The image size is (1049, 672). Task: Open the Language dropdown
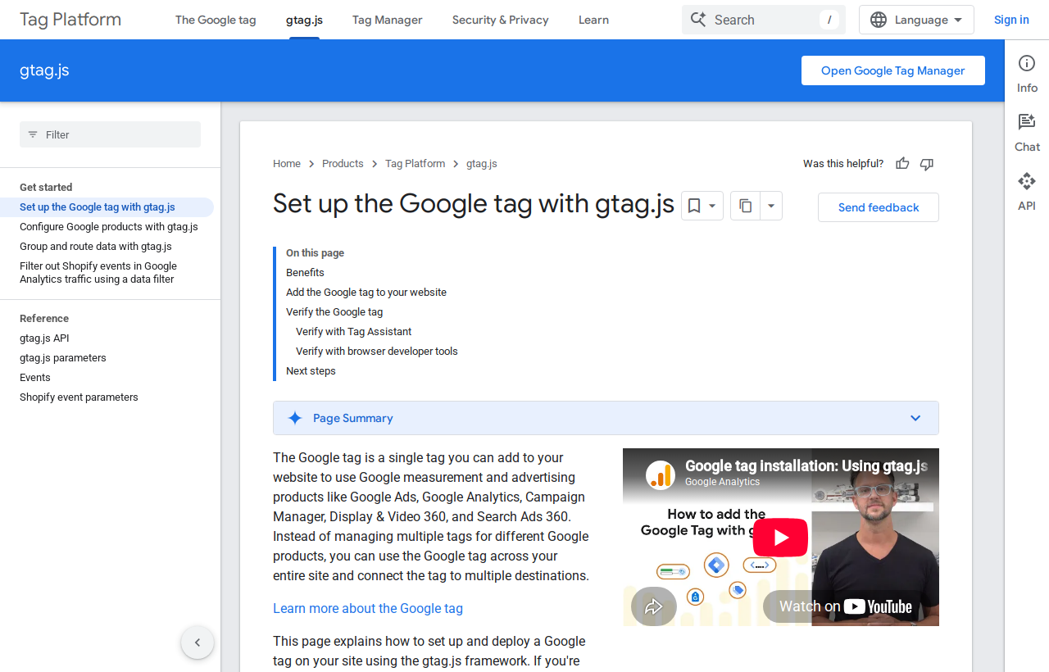click(x=916, y=20)
